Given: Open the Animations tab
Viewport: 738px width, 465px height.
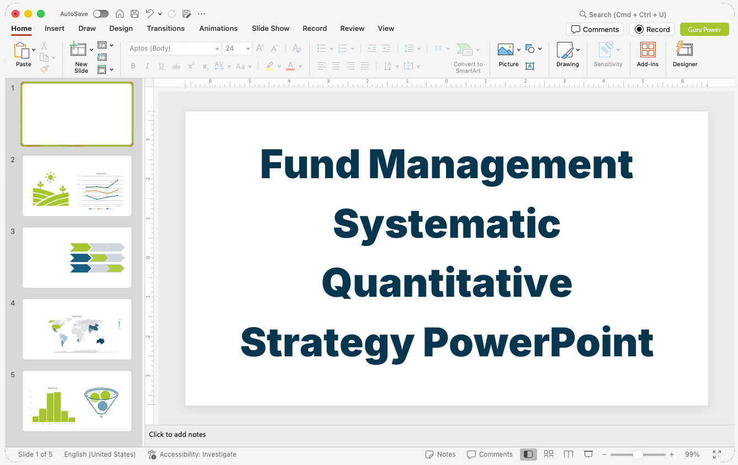Looking at the screenshot, I should click(219, 28).
